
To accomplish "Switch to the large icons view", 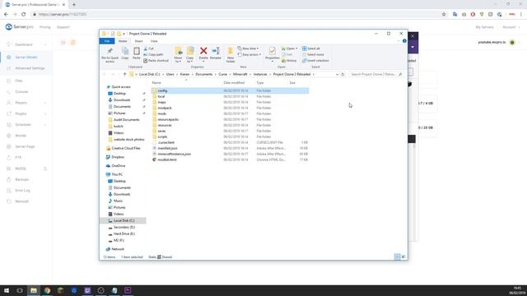I will pyautogui.click(x=403, y=257).
